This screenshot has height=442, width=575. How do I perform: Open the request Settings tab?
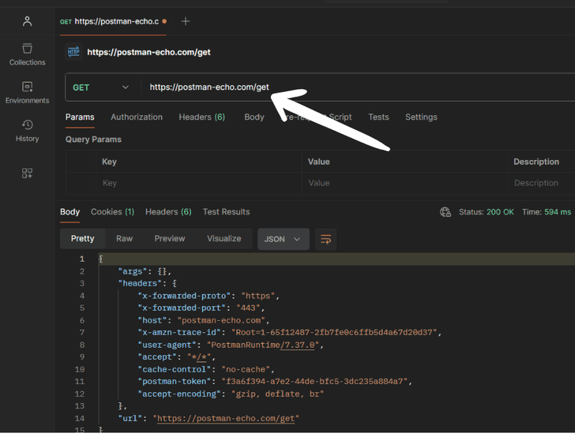click(x=421, y=117)
